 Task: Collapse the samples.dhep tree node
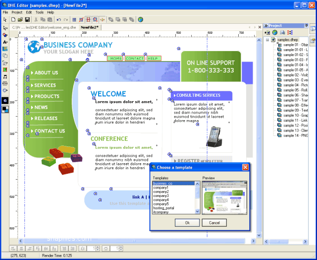click(x=267, y=40)
